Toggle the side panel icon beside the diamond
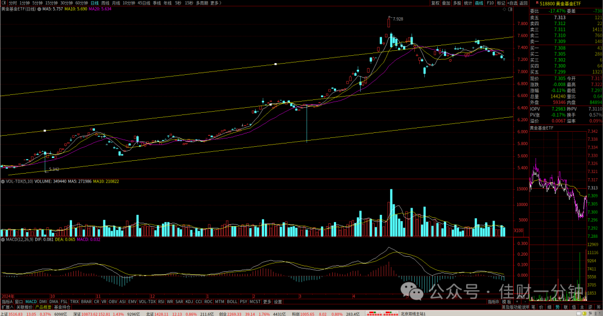Image resolution: width=603 pixels, height=316 pixels. (510, 9)
